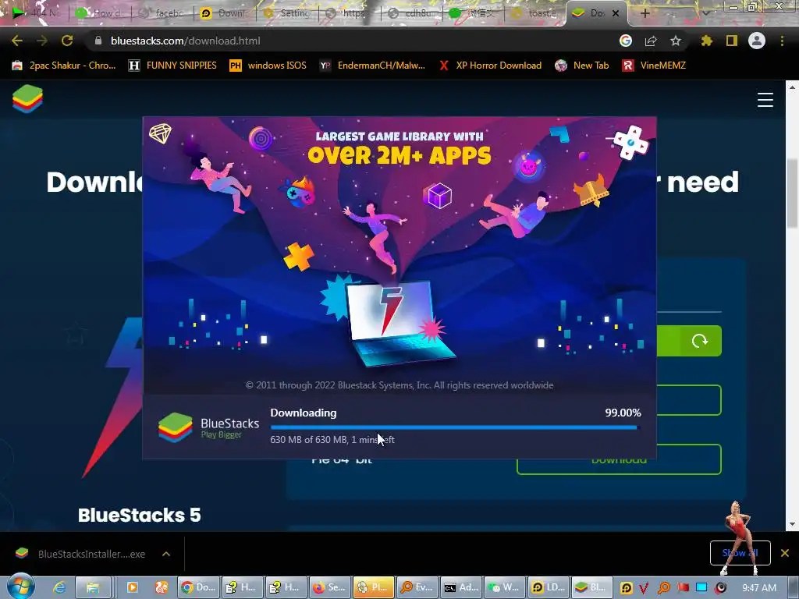The height and width of the screenshot is (599, 799).
Task: Switch to the 'toast.e' tab
Action: [535, 13]
